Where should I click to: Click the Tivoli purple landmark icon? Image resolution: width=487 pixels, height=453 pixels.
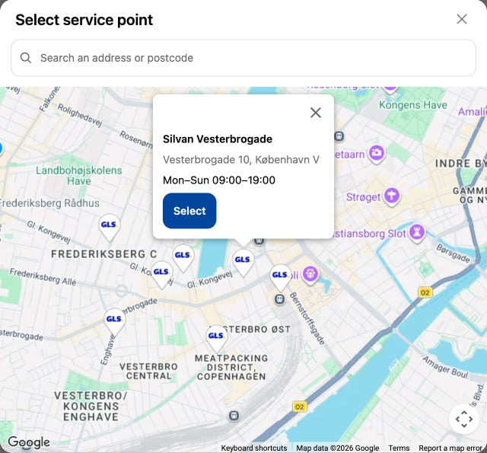[310, 274]
